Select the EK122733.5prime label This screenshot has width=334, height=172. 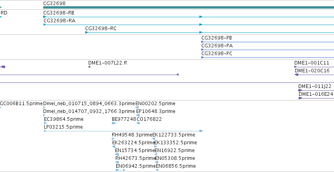173,135
